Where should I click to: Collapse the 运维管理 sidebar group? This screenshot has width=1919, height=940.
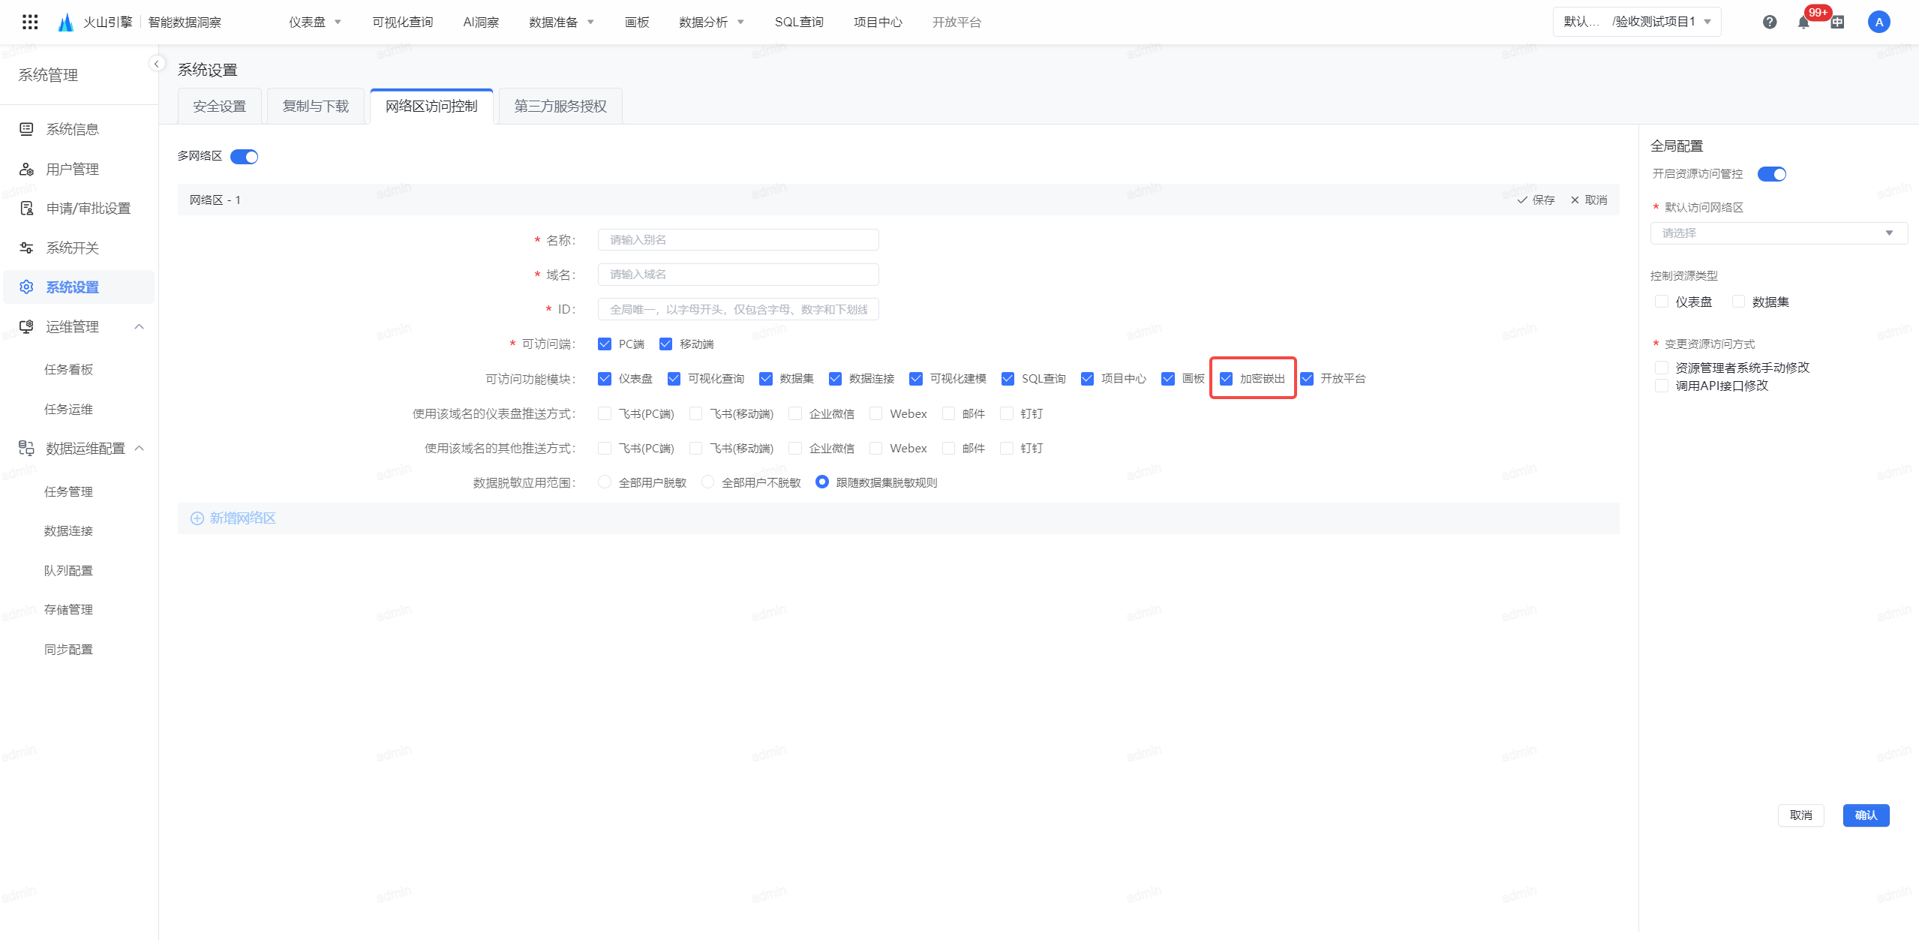[139, 326]
